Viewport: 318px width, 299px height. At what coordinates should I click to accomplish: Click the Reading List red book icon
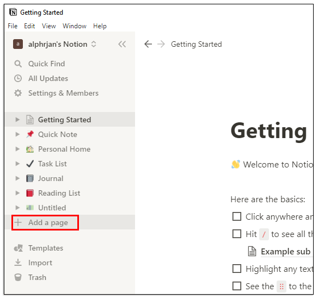30,193
